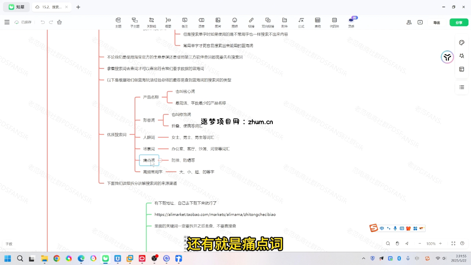Open the Windows Start menu

(x=8, y=259)
